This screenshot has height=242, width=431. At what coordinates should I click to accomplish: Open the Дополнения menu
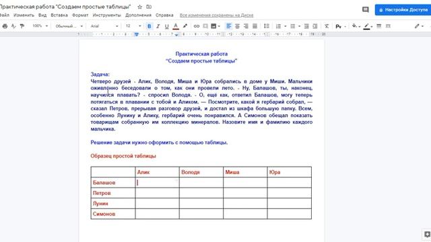pyautogui.click(x=138, y=15)
